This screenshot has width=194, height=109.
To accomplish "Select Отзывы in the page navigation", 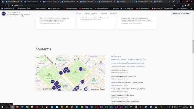I will click(104, 14).
